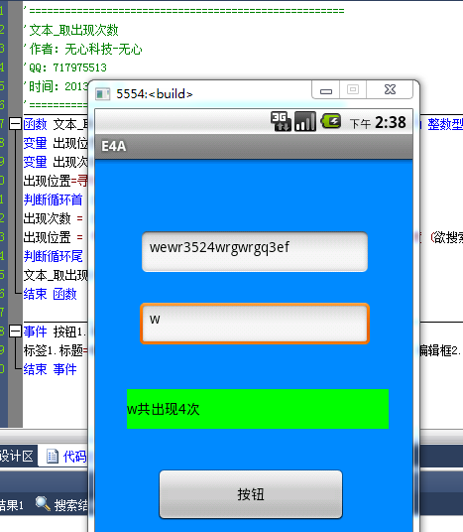Viewport: 463px width, 532px height.
Task: Click the green label w共出现4次
Action: click(258, 409)
